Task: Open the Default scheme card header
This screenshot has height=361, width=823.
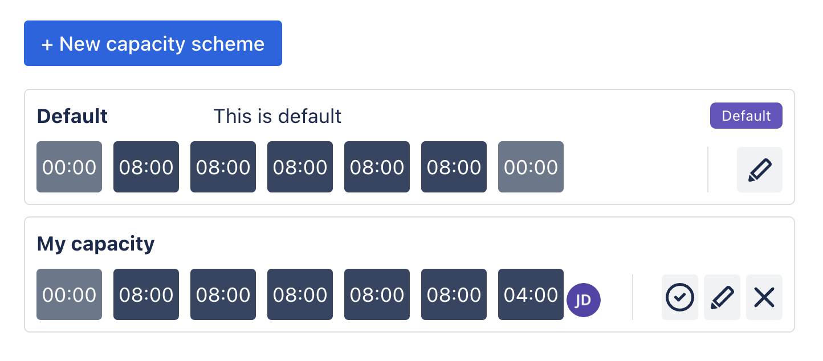Action: point(72,116)
